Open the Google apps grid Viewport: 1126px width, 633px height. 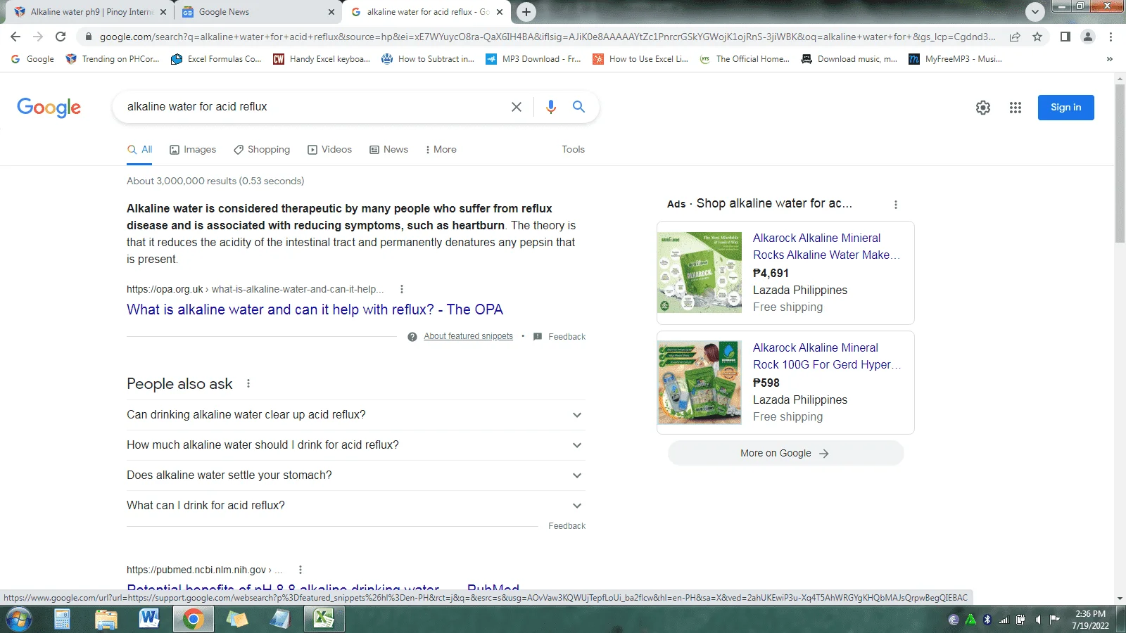tap(1016, 108)
